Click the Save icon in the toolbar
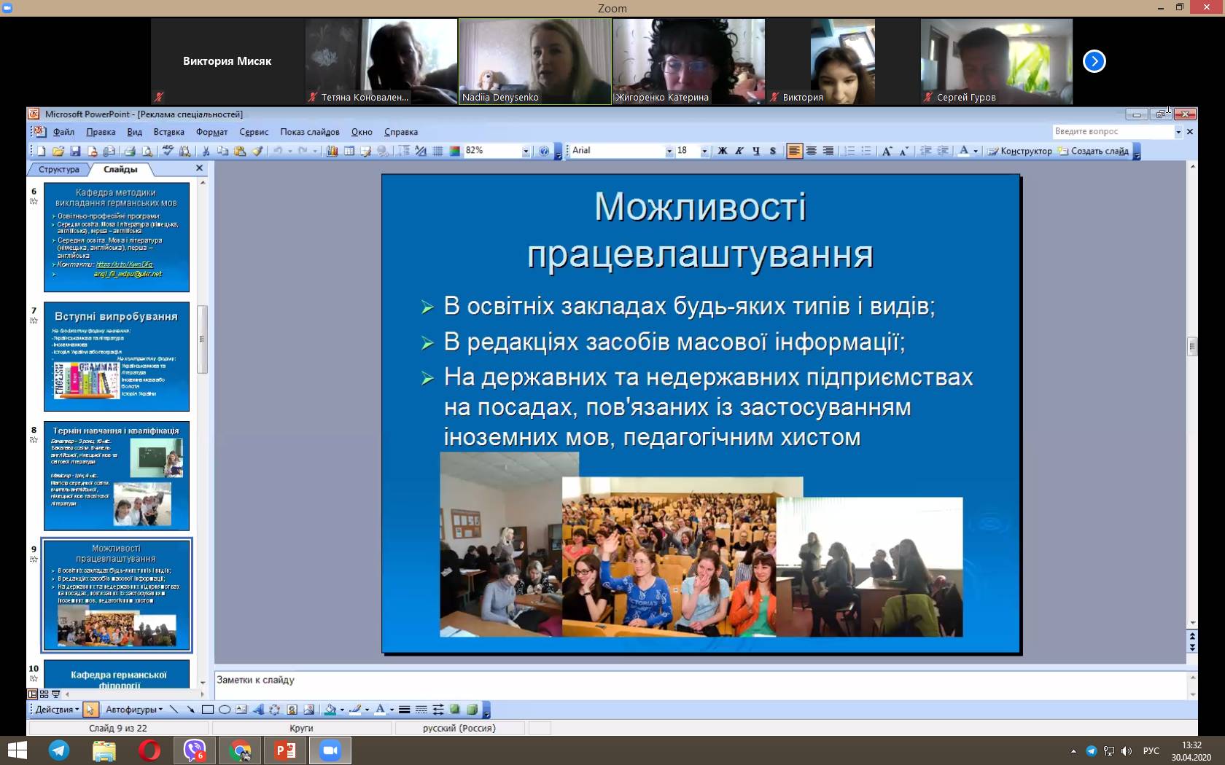 [x=75, y=152]
